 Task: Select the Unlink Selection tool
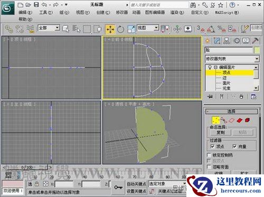click(20, 29)
